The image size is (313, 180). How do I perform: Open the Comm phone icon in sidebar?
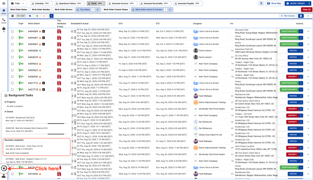pyautogui.click(x=4, y=21)
